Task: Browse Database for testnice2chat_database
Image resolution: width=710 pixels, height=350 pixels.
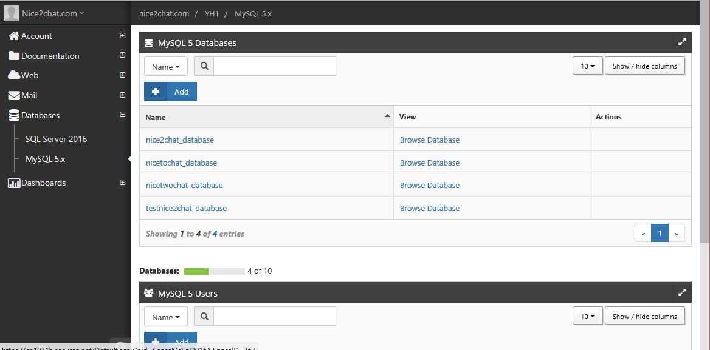Action: [430, 209]
